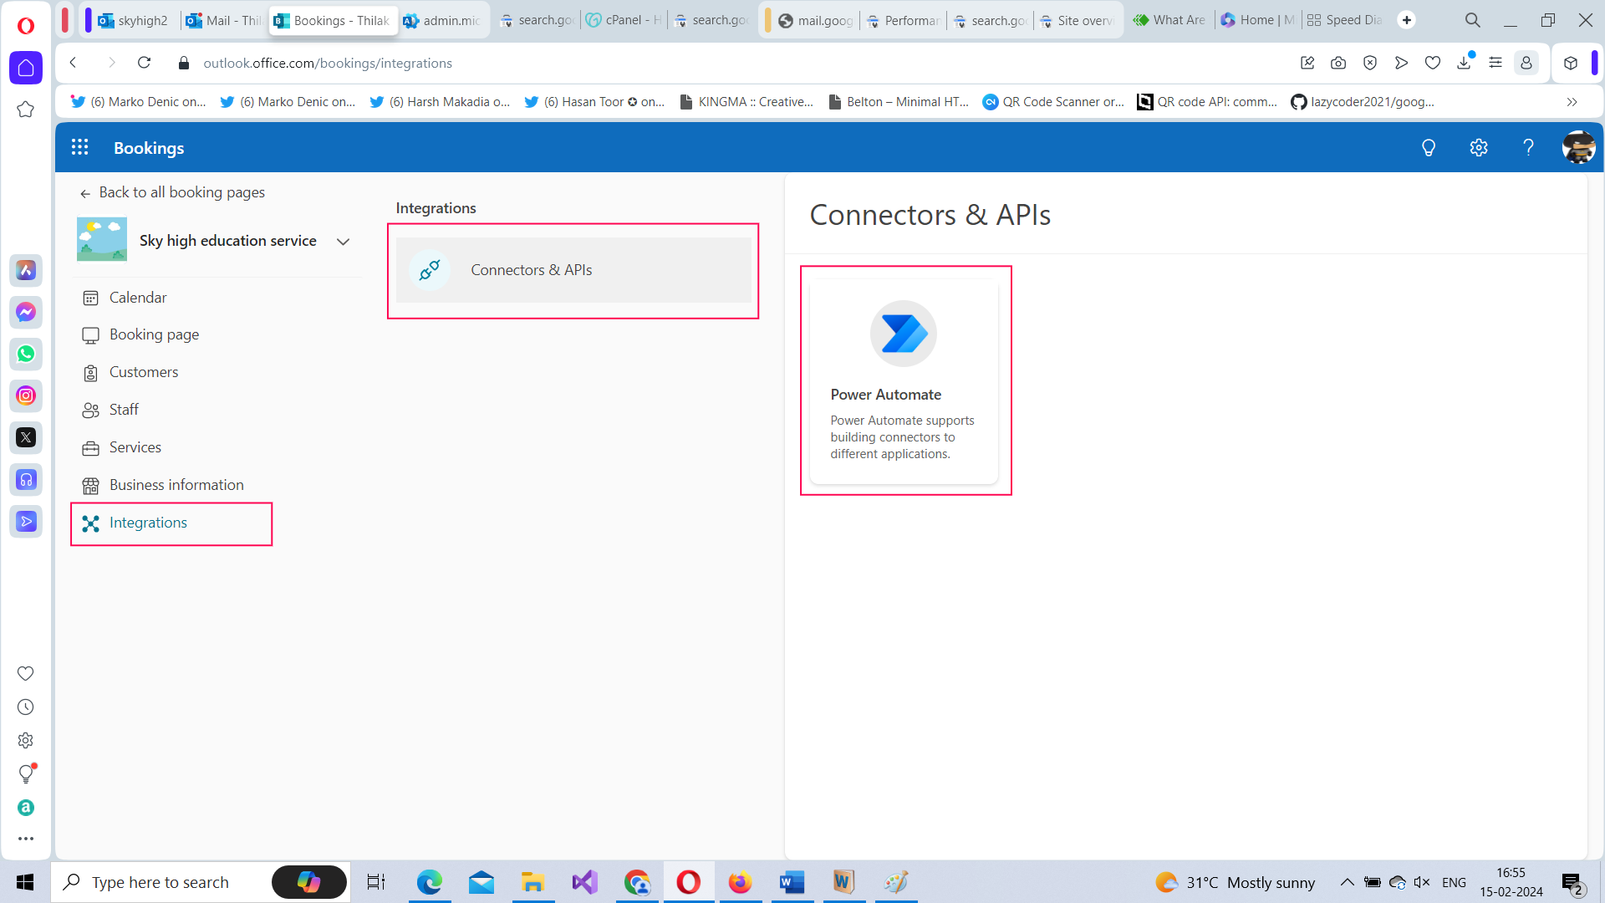Show hidden system tray icons arrow
This screenshot has width=1605, height=903.
(x=1347, y=882)
